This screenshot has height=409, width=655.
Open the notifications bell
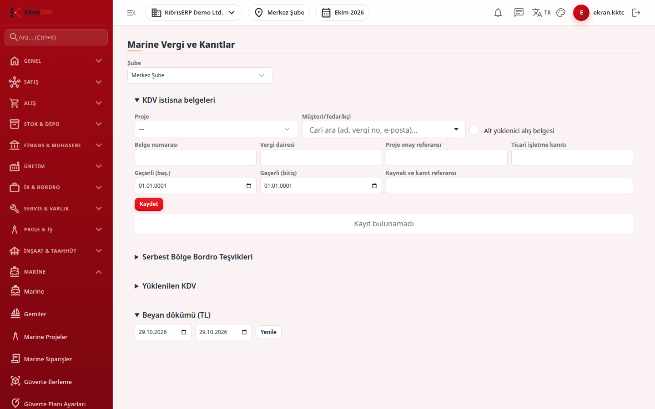click(498, 13)
